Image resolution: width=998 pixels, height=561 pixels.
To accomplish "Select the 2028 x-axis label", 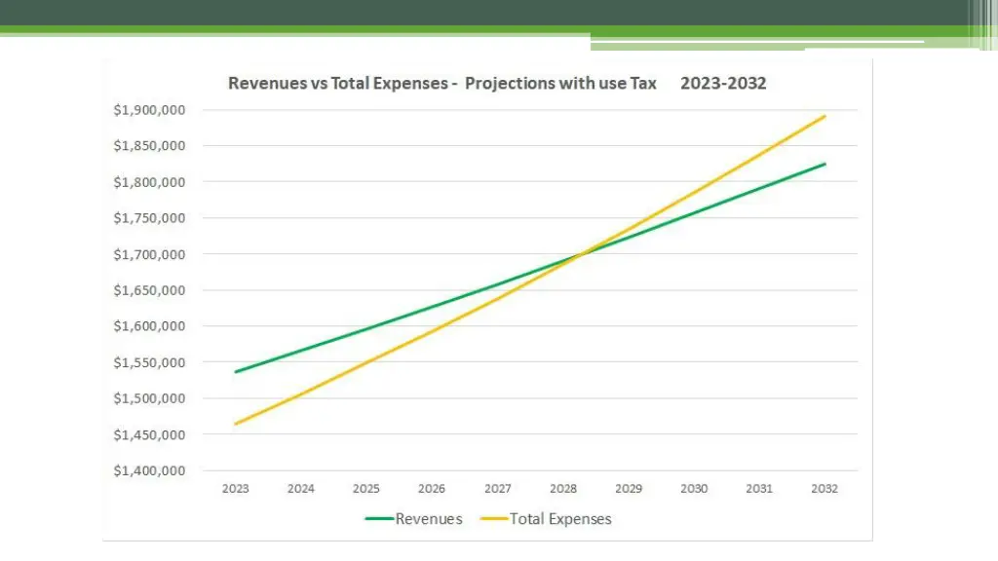I will coord(562,489).
